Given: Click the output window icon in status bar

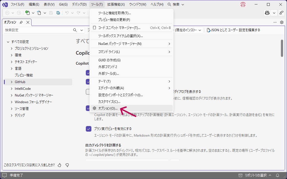Looking at the screenshot, I should pos(4,175).
